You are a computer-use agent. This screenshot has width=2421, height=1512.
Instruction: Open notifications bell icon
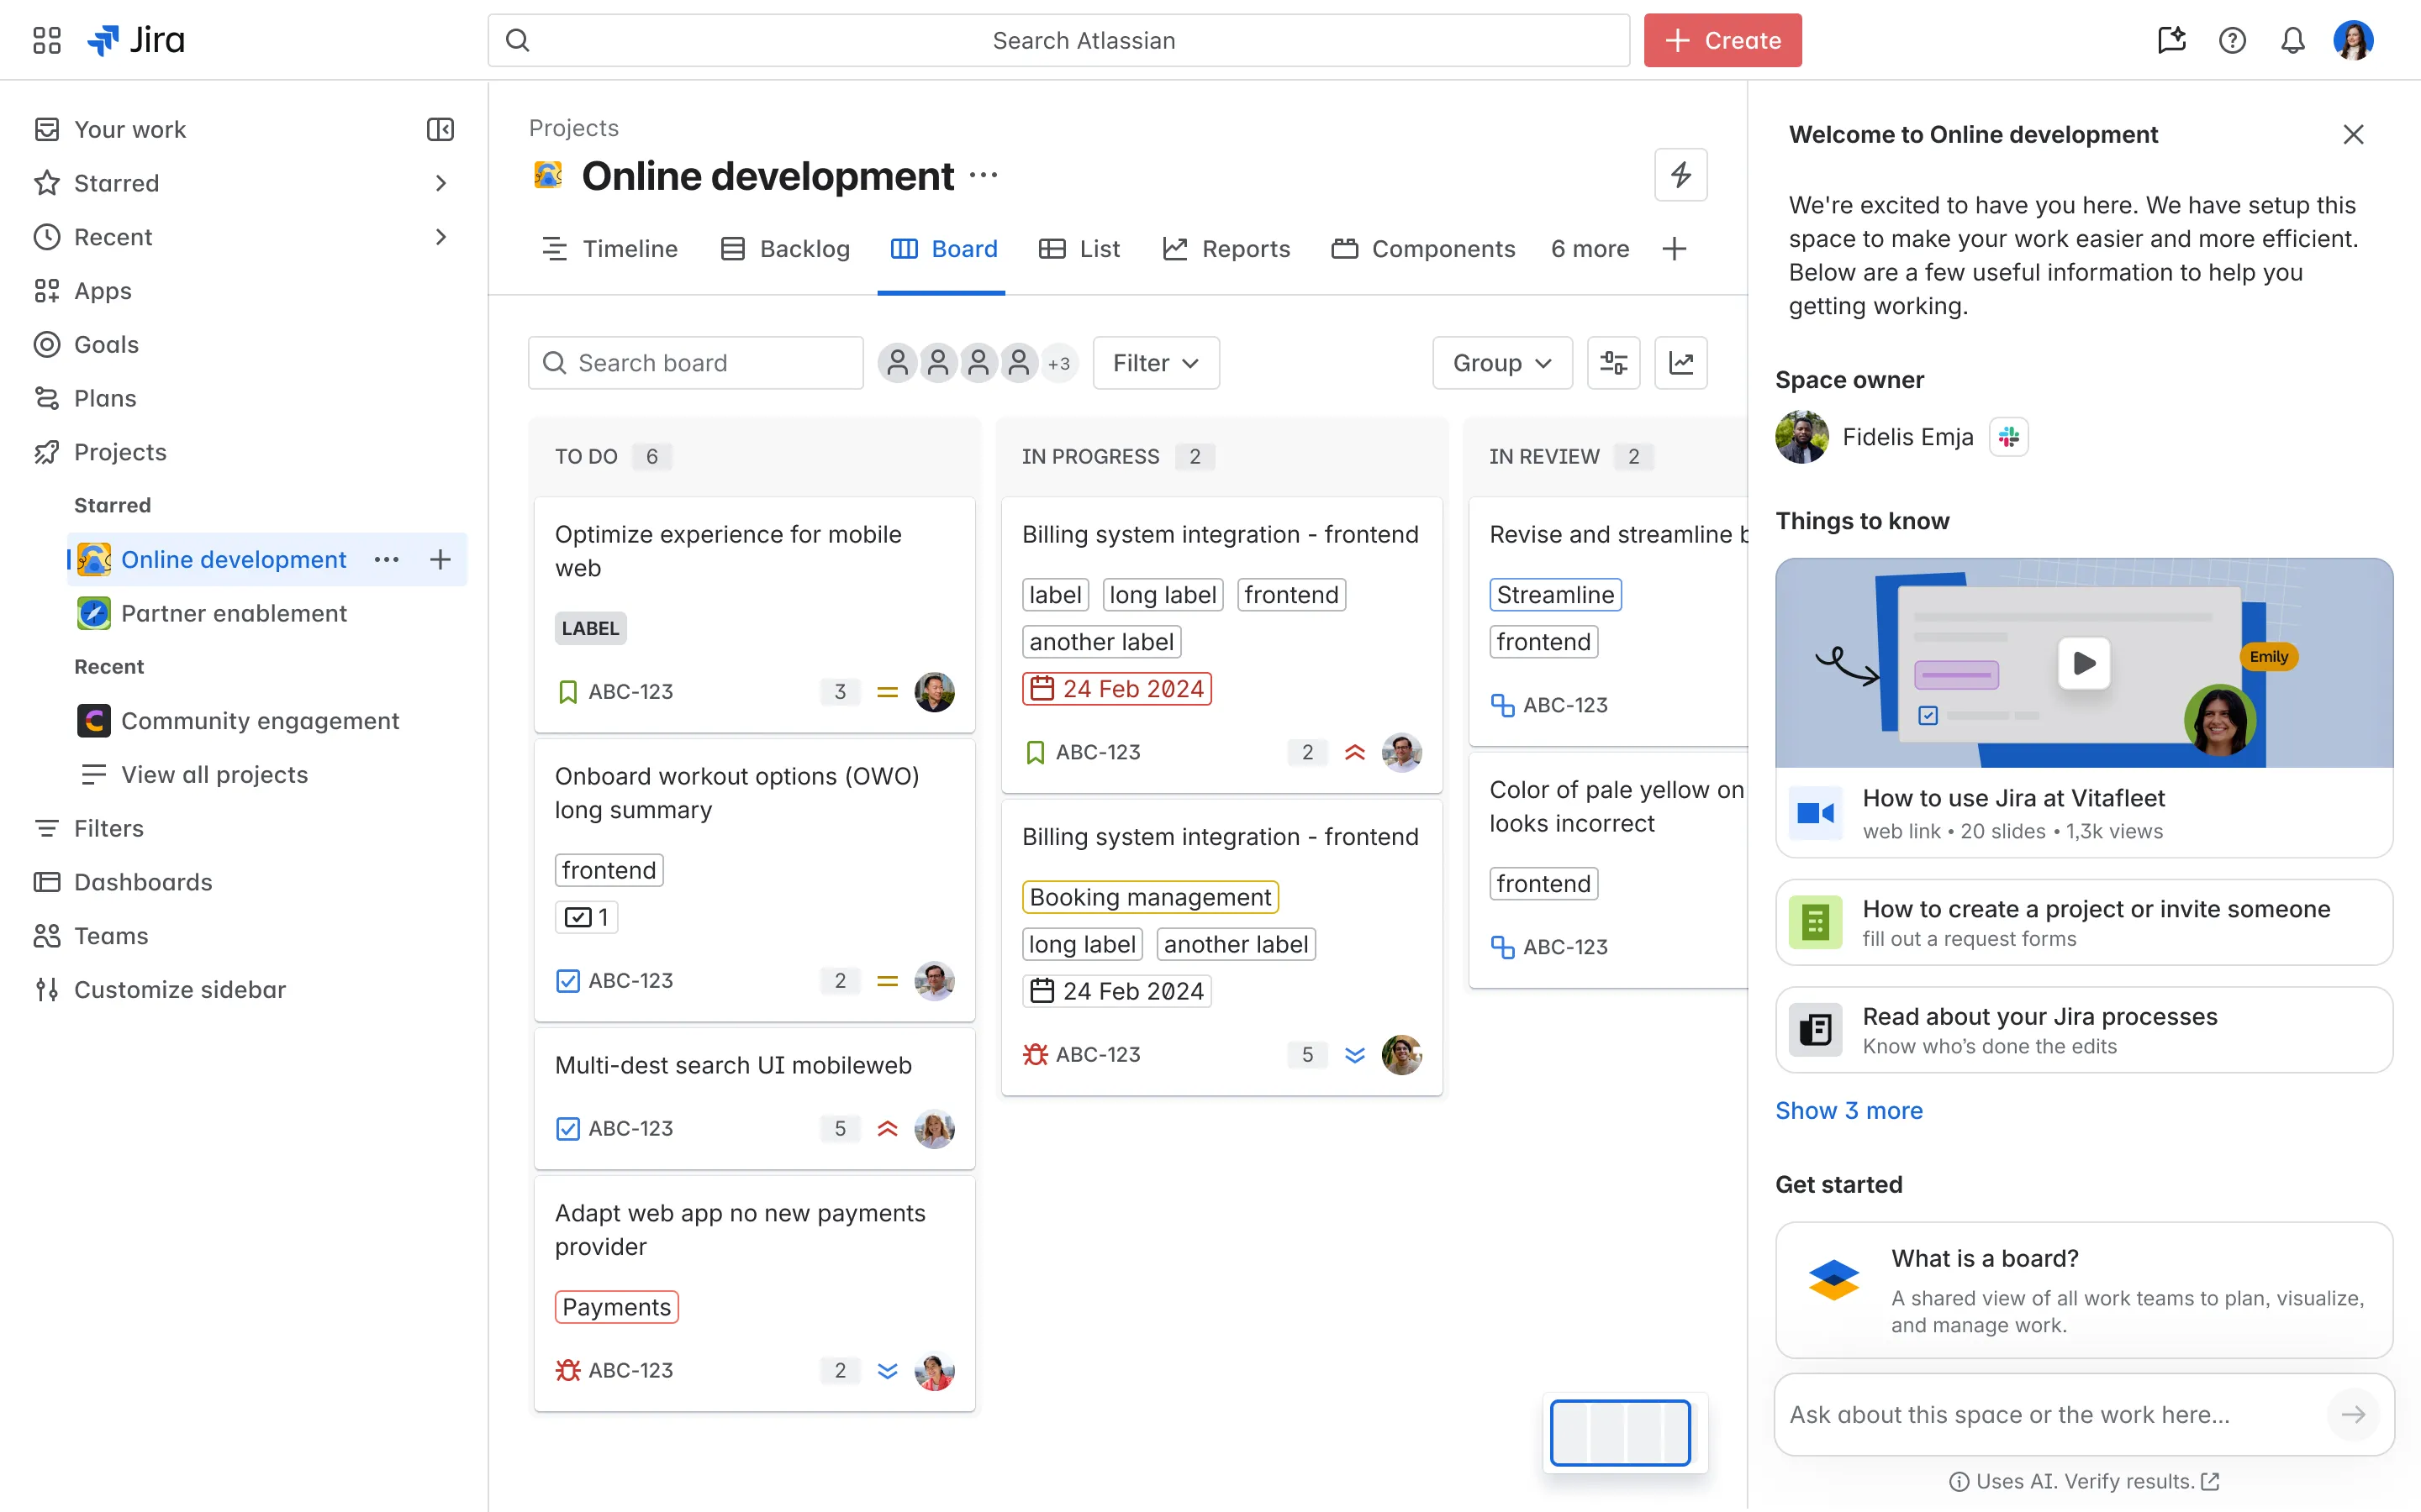[x=2292, y=40]
